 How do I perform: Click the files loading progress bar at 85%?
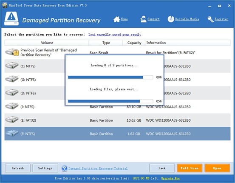[110, 101]
